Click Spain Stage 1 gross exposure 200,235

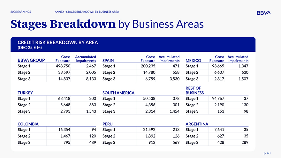(x=148, y=66)
